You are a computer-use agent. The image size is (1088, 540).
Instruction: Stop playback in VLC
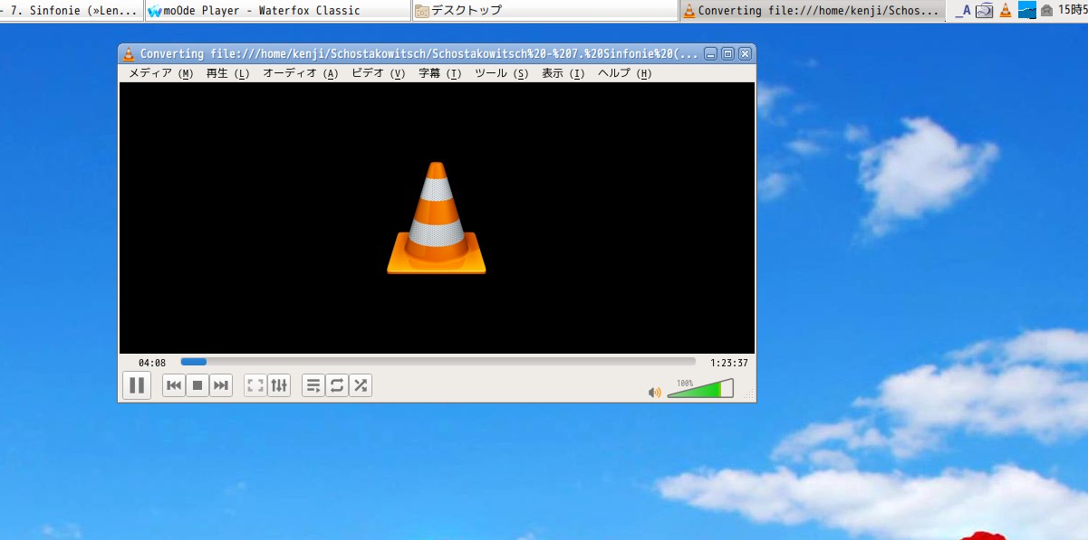pyautogui.click(x=197, y=384)
